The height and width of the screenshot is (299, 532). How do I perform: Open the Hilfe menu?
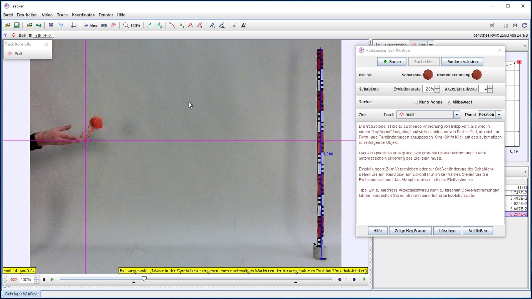tap(121, 15)
